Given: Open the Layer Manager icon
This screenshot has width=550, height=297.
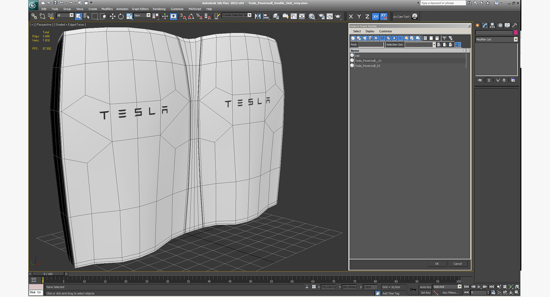Looking at the screenshot, I should (x=276, y=16).
